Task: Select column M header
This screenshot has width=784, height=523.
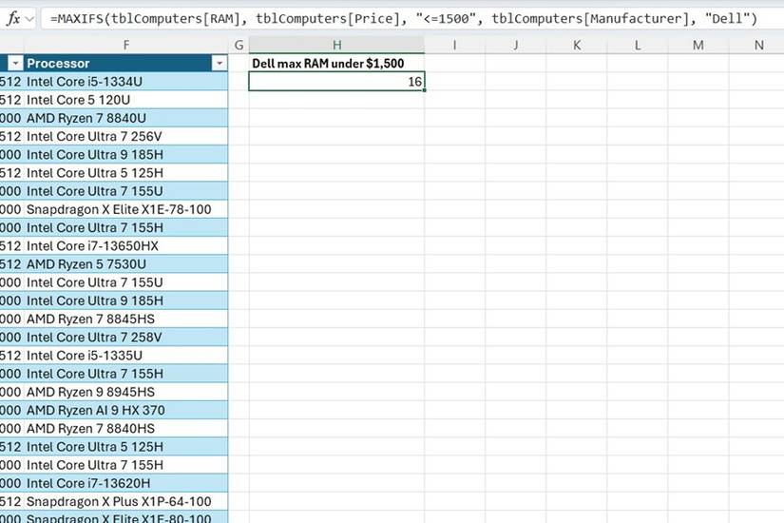Action: point(698,45)
